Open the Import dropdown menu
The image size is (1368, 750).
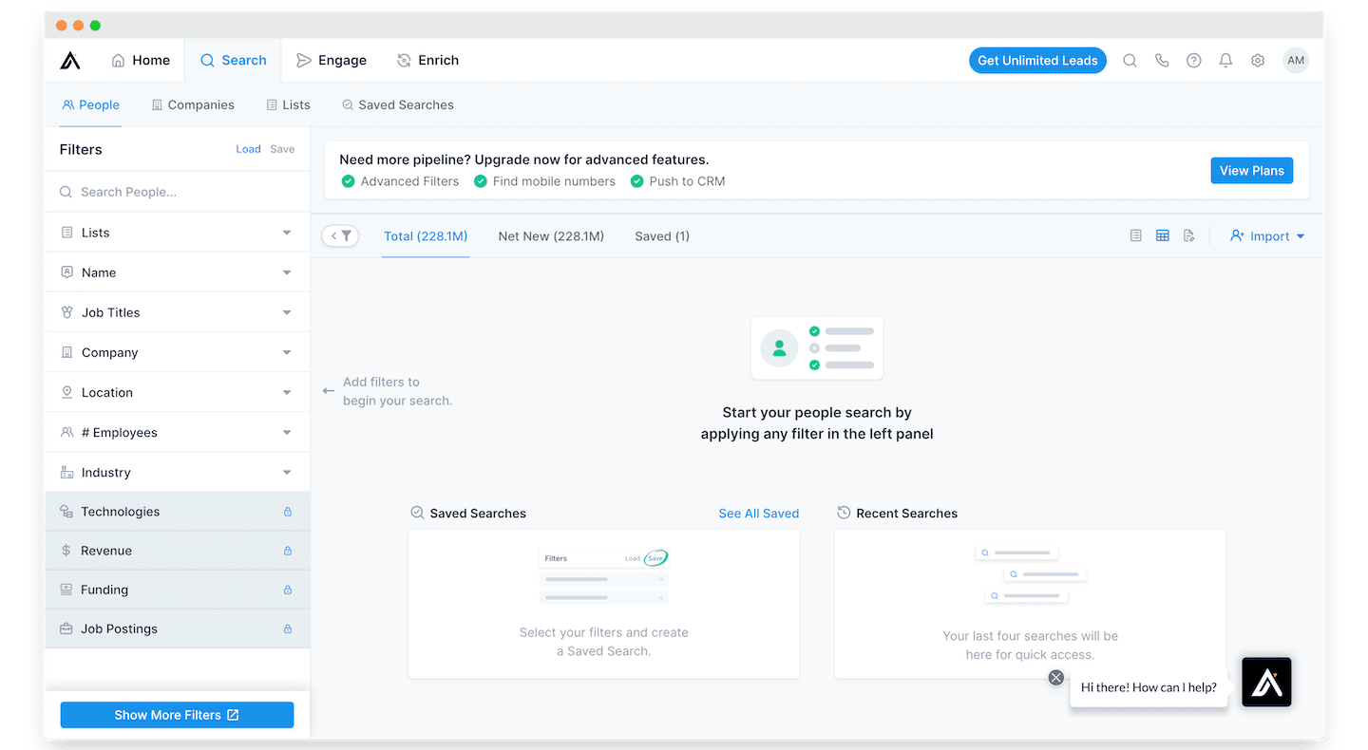tap(1267, 235)
